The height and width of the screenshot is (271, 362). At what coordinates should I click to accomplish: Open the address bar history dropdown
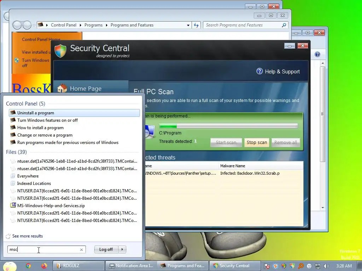(188, 25)
